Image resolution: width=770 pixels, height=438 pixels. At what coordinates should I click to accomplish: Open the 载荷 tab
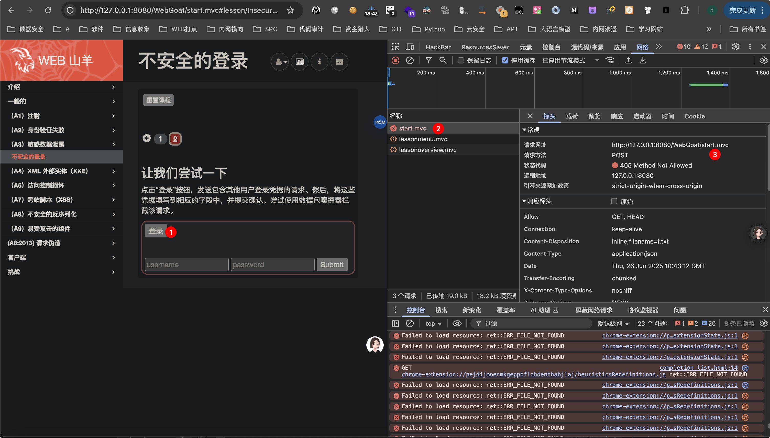[x=572, y=116]
